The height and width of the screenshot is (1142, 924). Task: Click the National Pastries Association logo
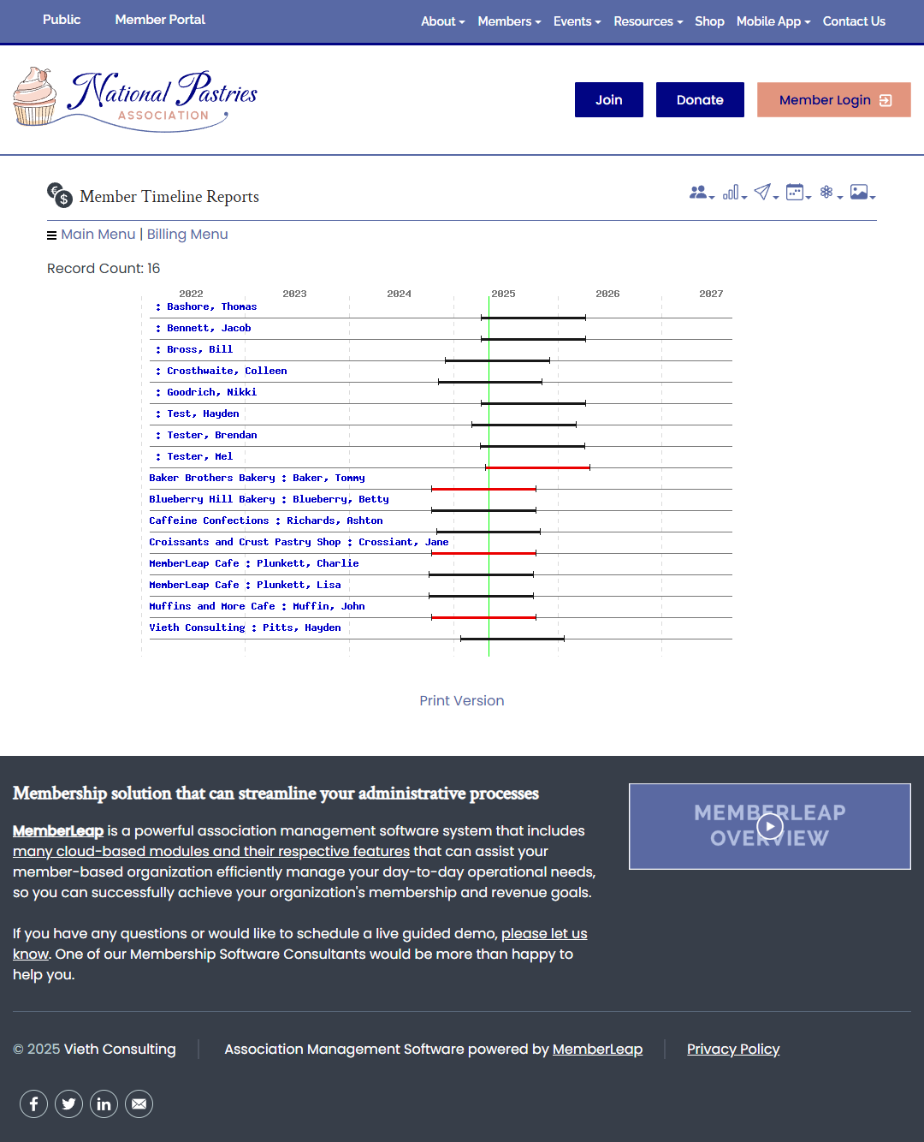tap(135, 100)
